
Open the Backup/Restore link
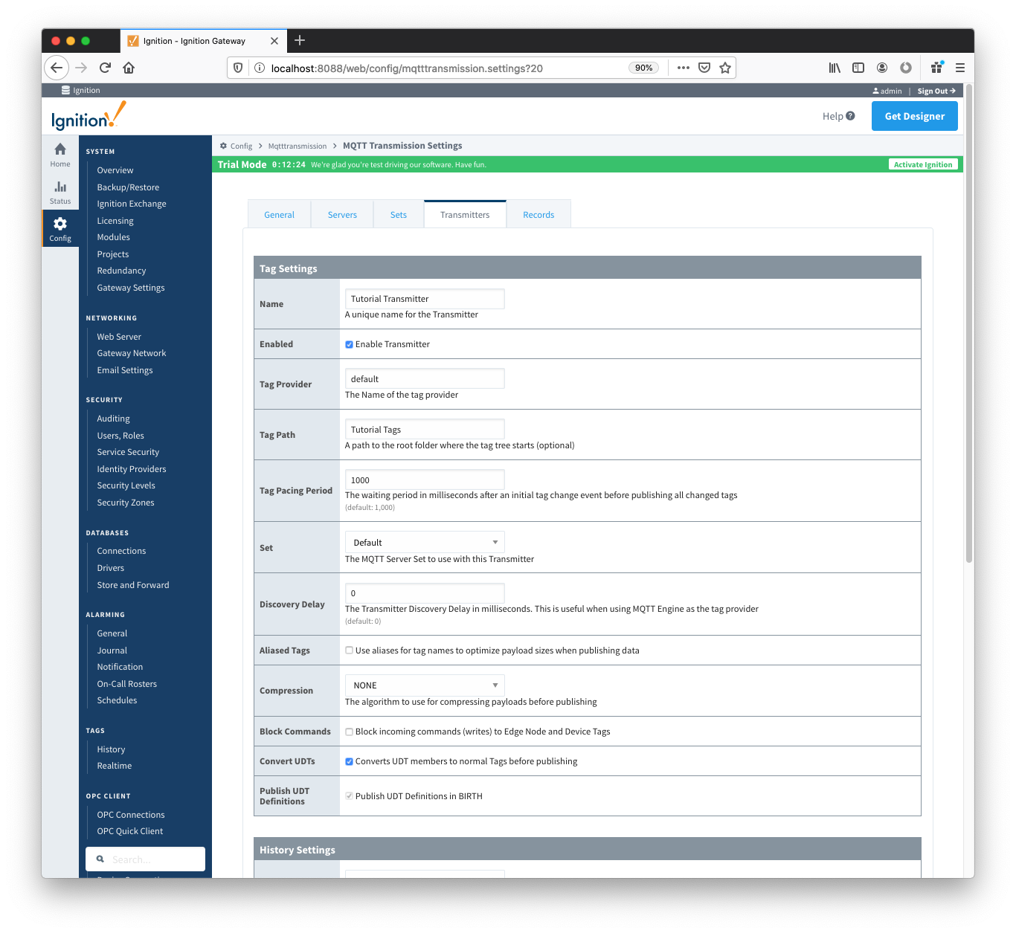pos(128,187)
